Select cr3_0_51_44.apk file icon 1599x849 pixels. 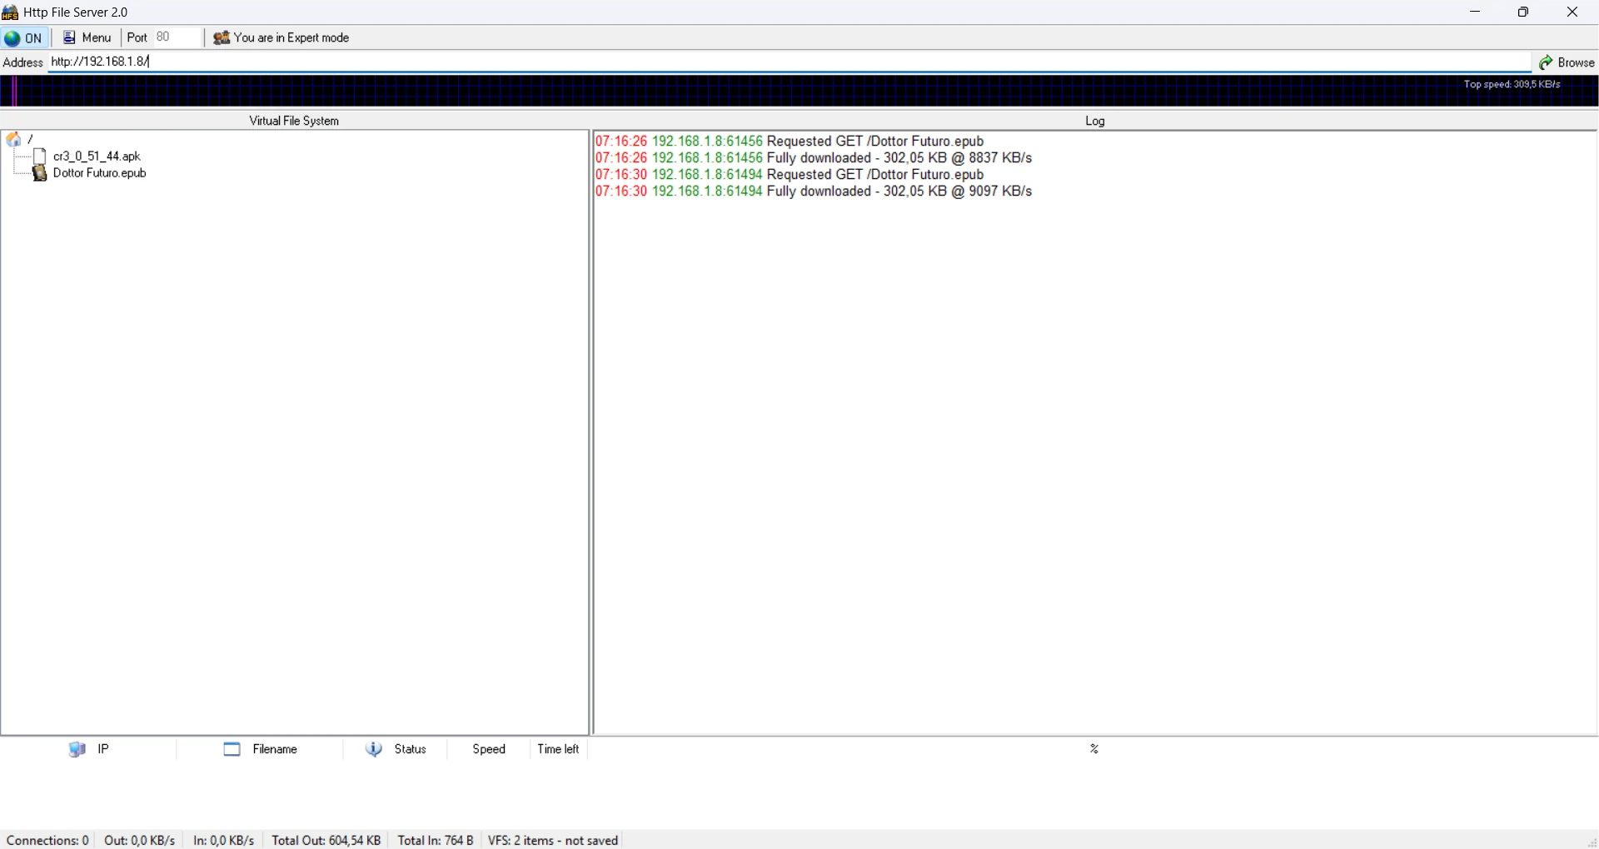pos(39,156)
